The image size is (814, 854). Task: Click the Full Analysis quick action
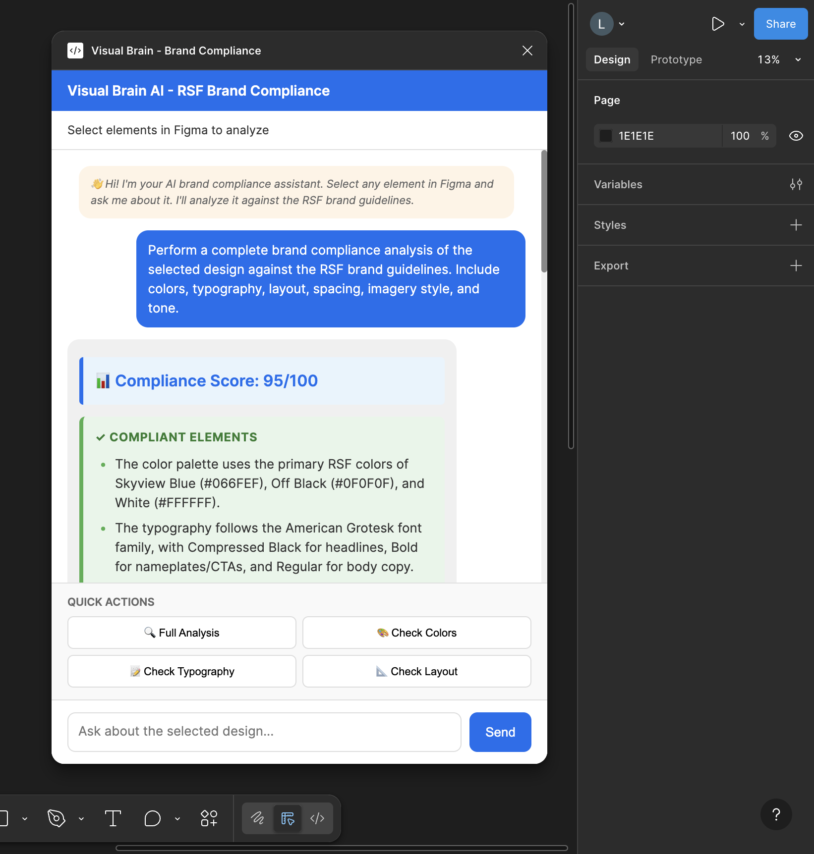[x=182, y=633]
